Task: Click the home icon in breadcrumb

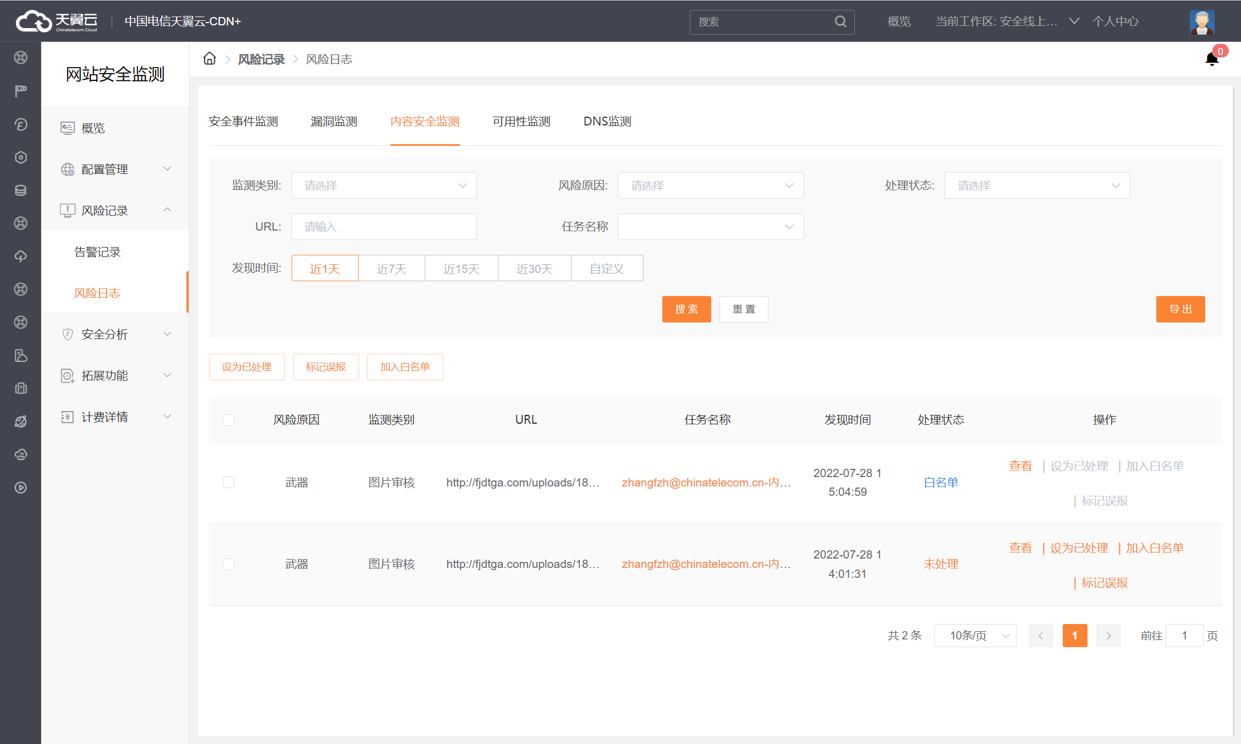Action: [x=209, y=59]
